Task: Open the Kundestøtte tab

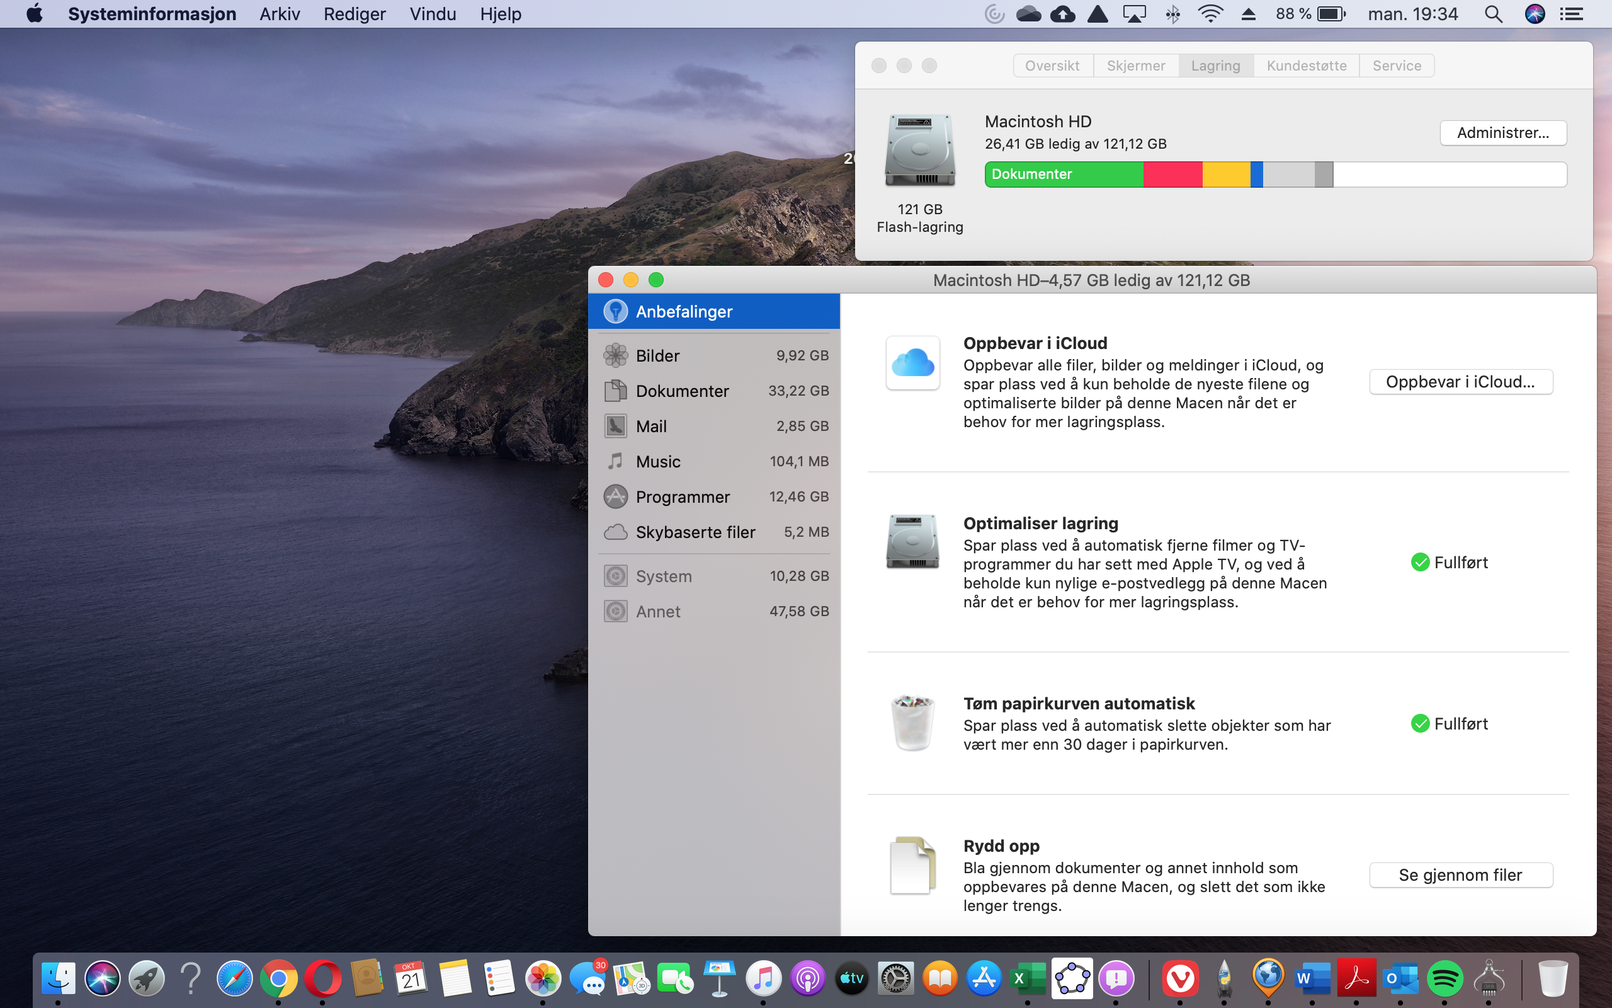Action: coord(1306,66)
